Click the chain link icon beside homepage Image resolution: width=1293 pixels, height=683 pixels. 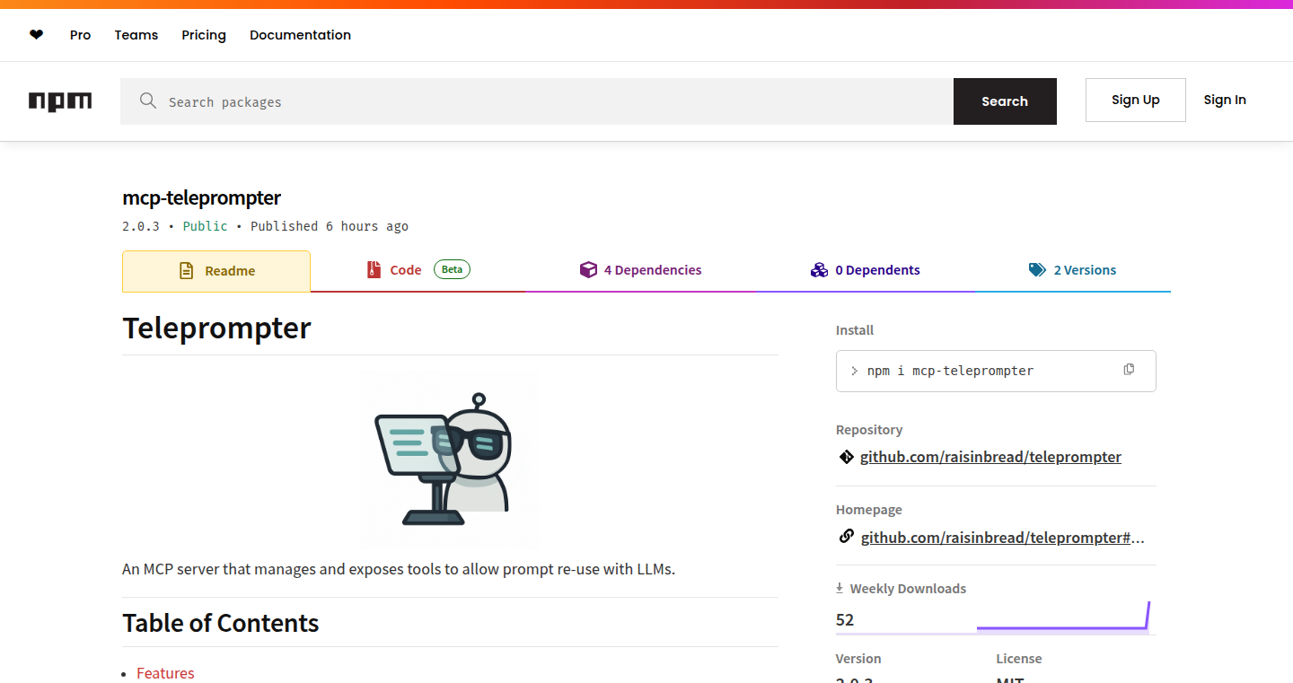(x=846, y=537)
